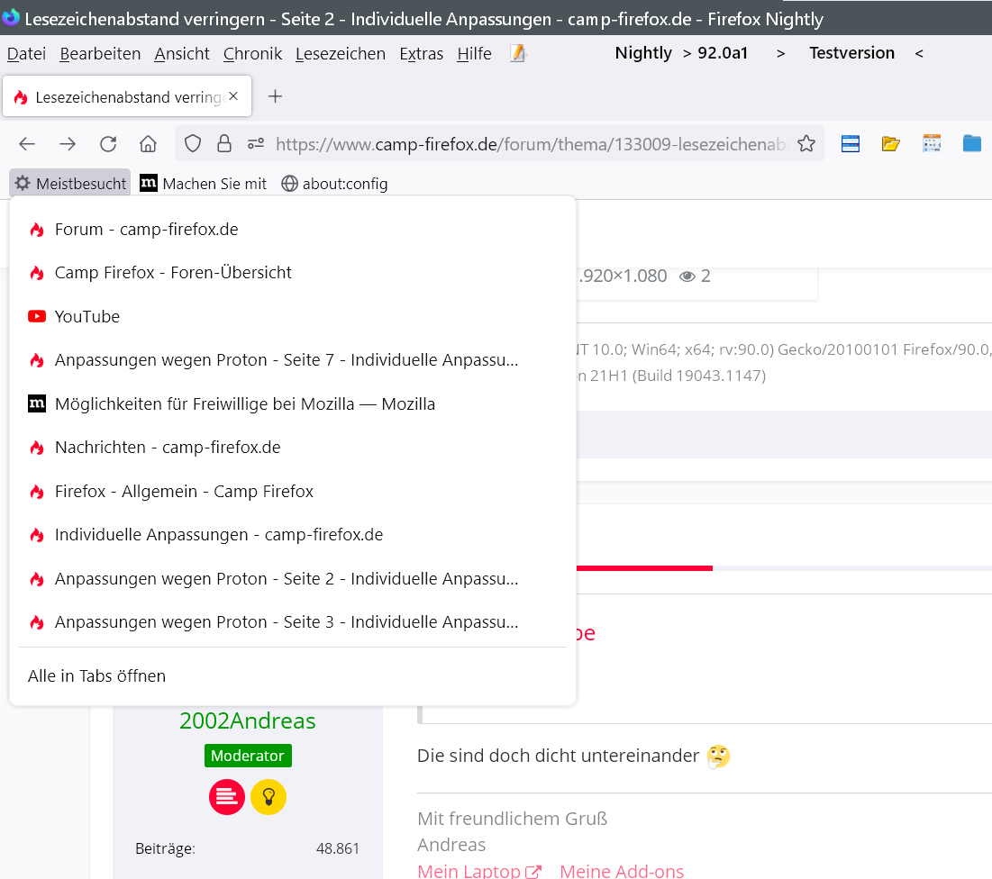Viewport: 992px width, 879px height.
Task: Open YouTube from Meistbesucht list
Action: pyautogui.click(x=293, y=316)
